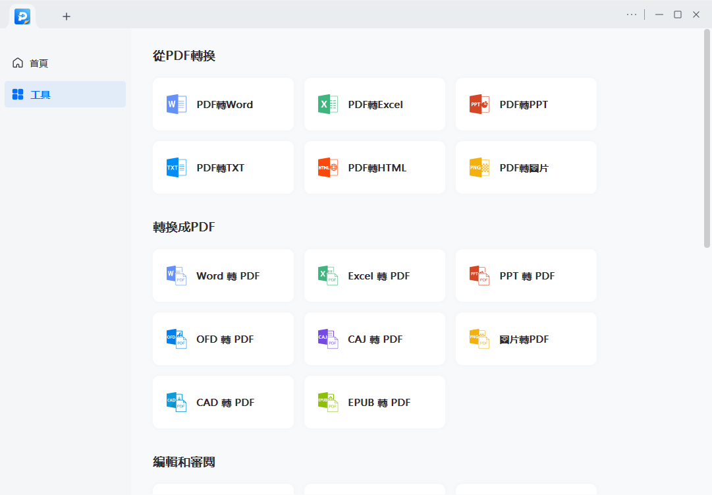Open the PDF轉PPT text label
Image resolution: width=712 pixels, height=495 pixels.
point(524,105)
